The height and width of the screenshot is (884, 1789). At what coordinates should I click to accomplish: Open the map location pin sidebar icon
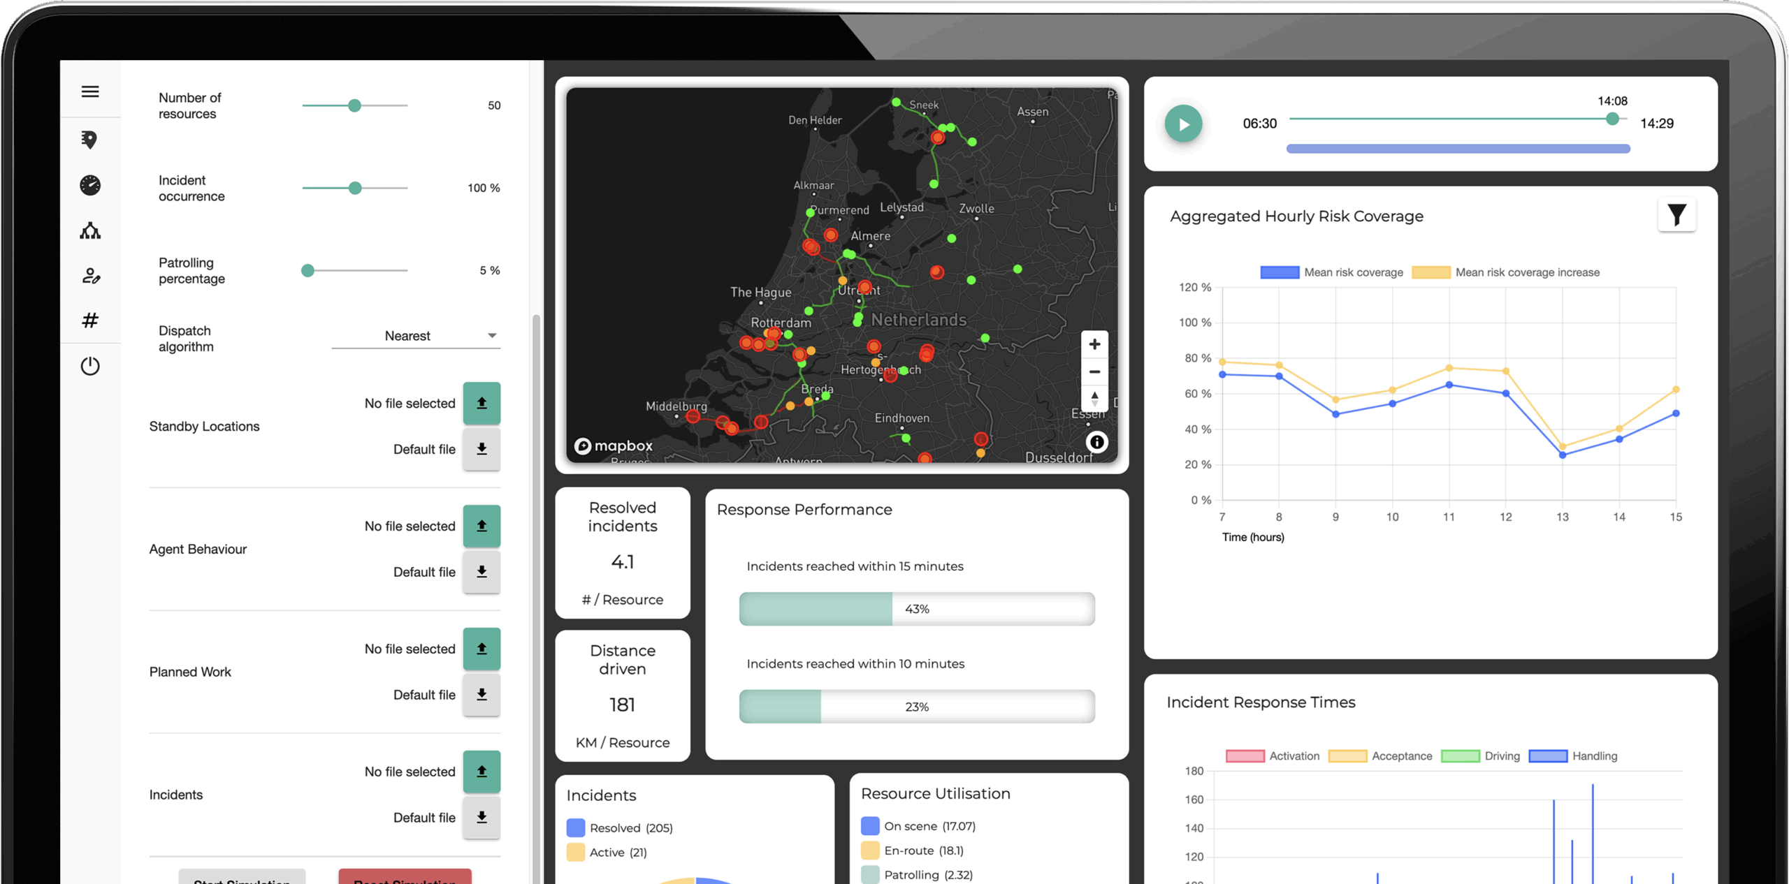[x=89, y=140]
